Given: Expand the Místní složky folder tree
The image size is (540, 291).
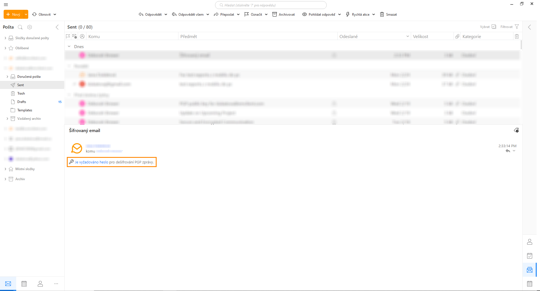Looking at the screenshot, I should pos(5,169).
